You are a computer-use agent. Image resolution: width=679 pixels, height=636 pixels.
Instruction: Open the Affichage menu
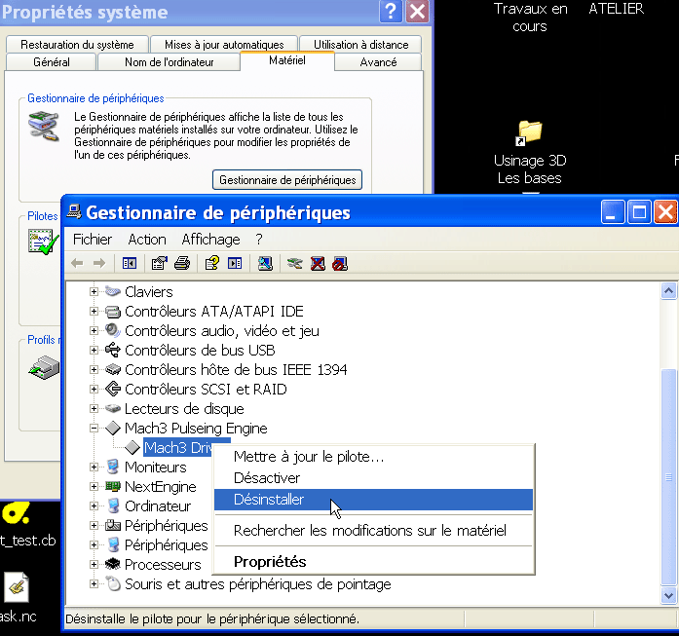(210, 240)
